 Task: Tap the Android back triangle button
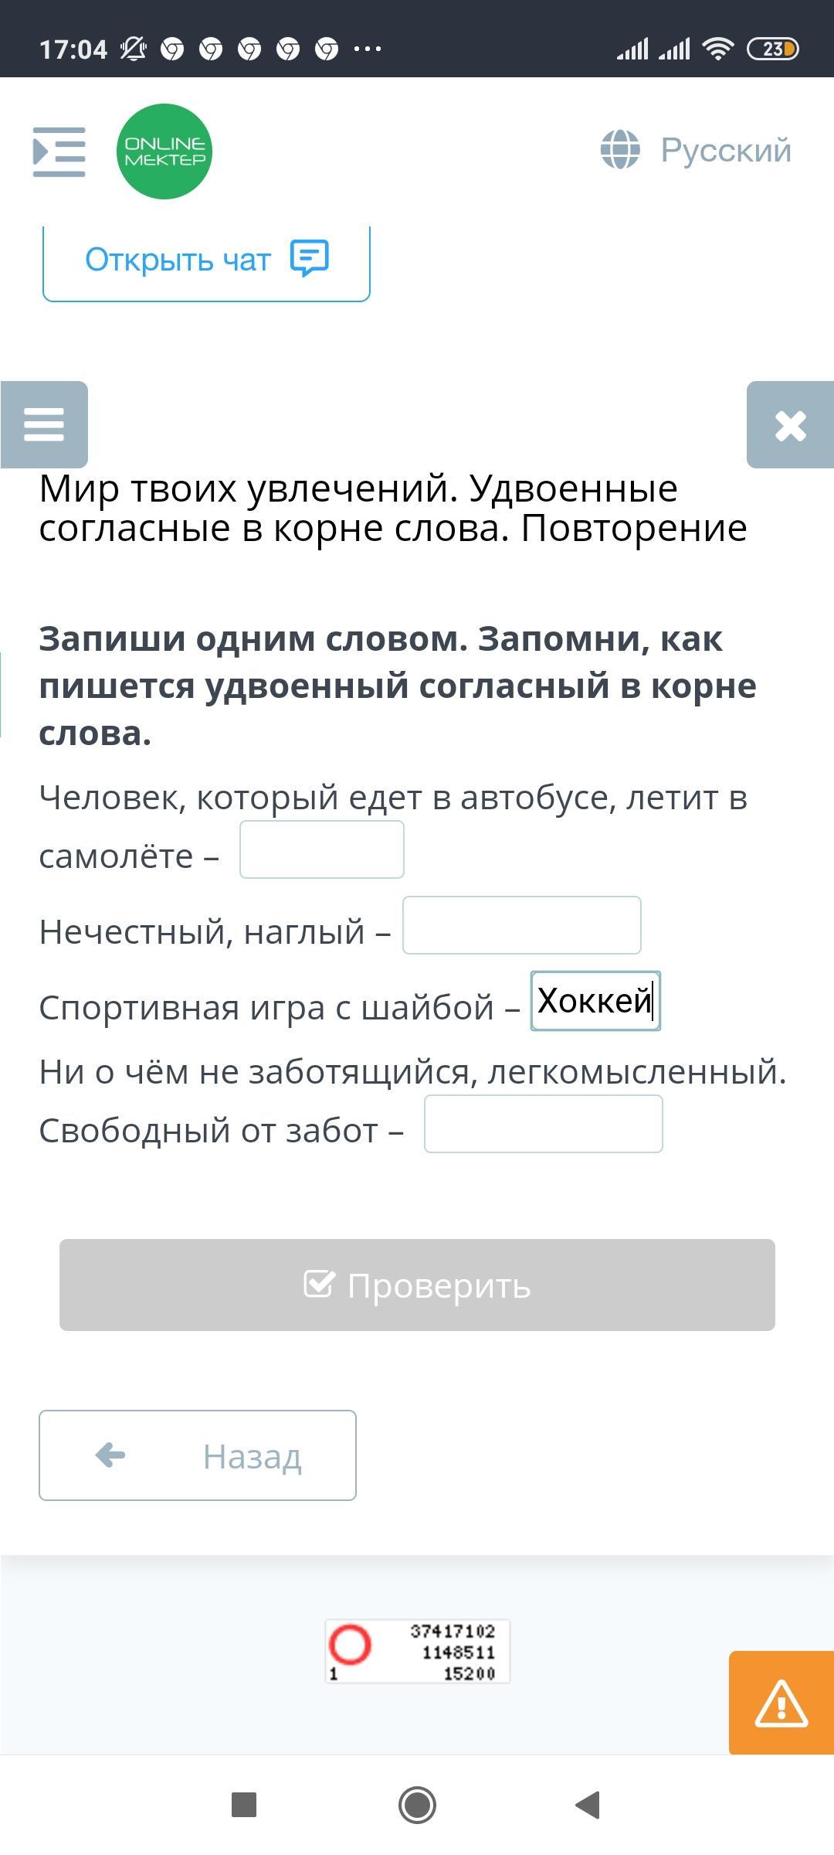[x=588, y=1806]
